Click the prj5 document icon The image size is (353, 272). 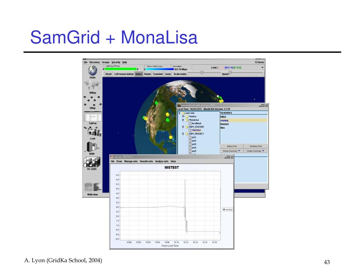pos(190,151)
